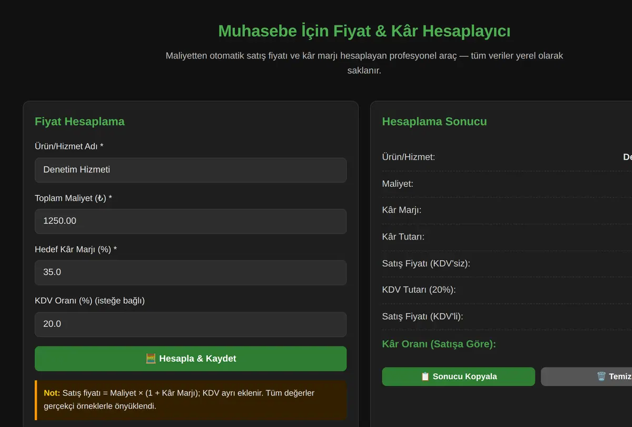Click the Hedef Kâr Marjı field showing 35.0
The image size is (632, 427).
coord(191,273)
